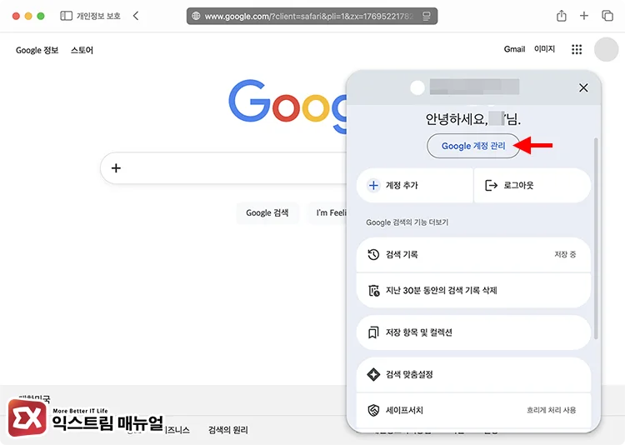Visit the 스토어 link
The height and width of the screenshot is (445, 625).
coord(82,50)
